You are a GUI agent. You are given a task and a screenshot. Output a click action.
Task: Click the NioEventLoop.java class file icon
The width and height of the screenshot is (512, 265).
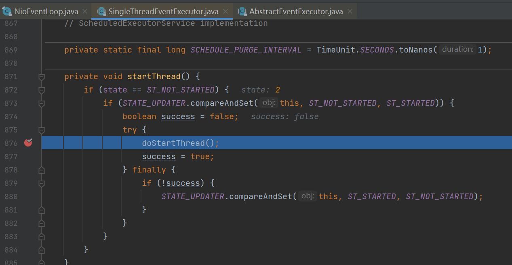7,11
